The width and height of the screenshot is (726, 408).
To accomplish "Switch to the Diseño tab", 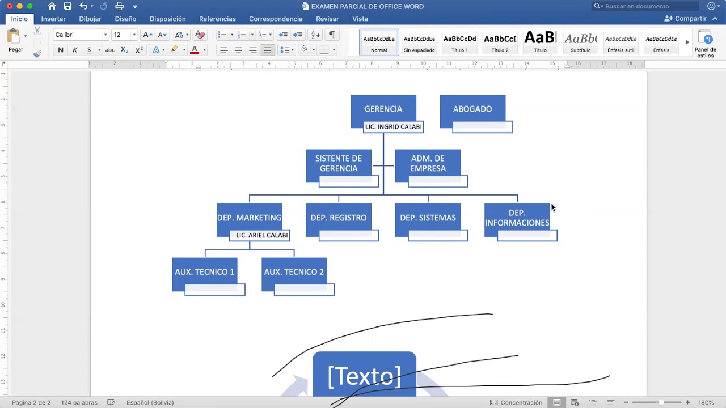I will coord(125,19).
